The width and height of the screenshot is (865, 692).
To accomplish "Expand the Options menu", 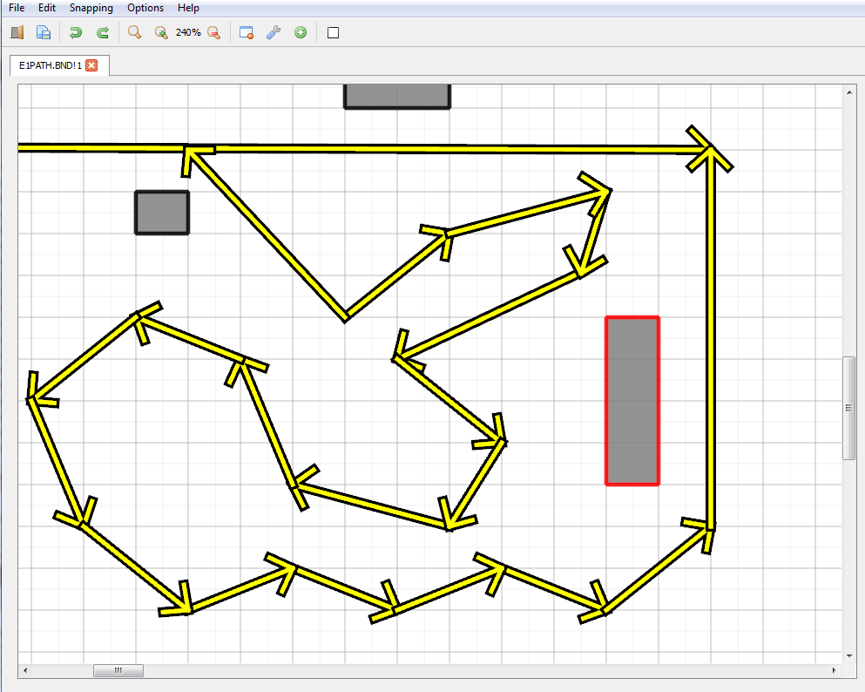I will click(x=145, y=8).
